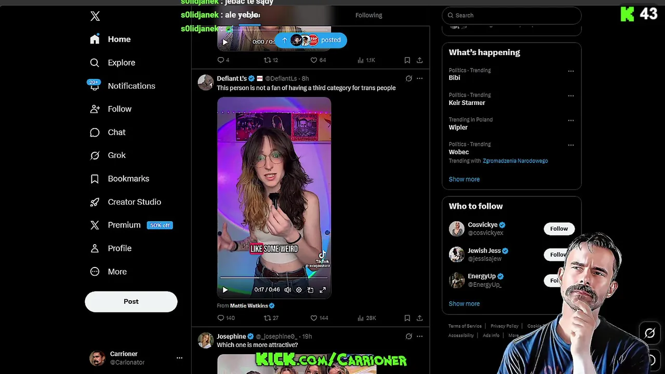The width and height of the screenshot is (665, 374).
Task: View analytics showing 28K views
Action: pos(366,318)
